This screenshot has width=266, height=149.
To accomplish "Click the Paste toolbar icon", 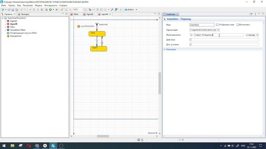I will [38, 10].
